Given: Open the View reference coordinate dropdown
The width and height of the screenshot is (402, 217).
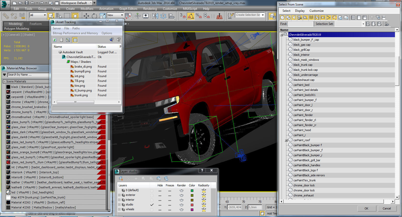Looking at the screenshot, I should [x=115, y=15].
